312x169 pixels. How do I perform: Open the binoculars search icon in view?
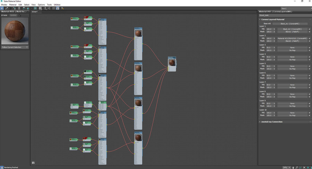coord(33,163)
